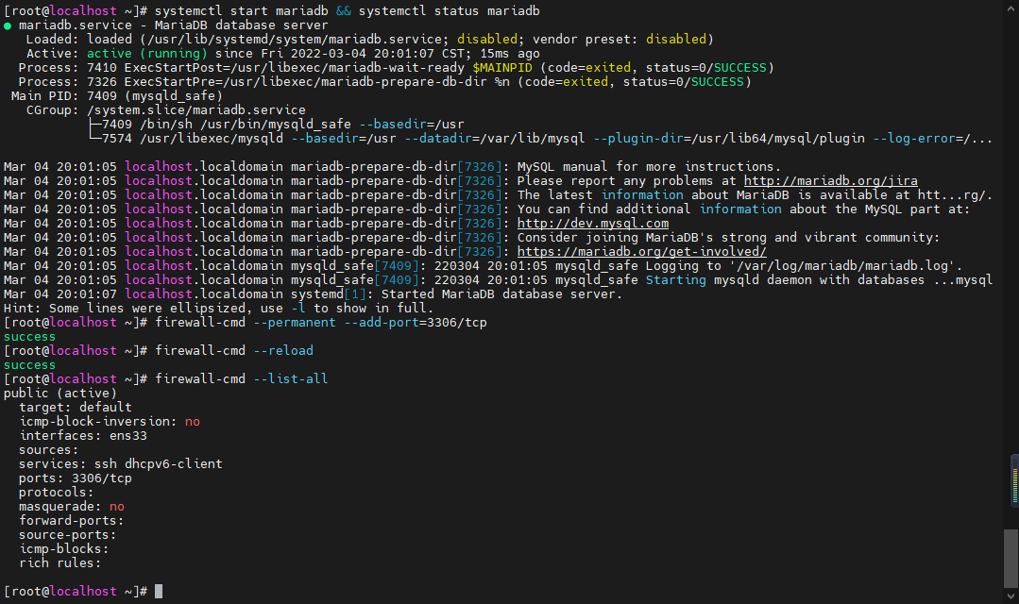This screenshot has width=1019, height=604.
Task: Click 'source-ports:' line
Action: point(68,535)
